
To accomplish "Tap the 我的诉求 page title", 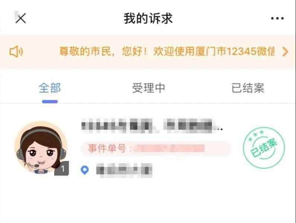I will click(x=148, y=19).
